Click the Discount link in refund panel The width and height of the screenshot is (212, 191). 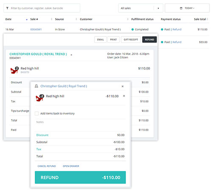[42, 135]
